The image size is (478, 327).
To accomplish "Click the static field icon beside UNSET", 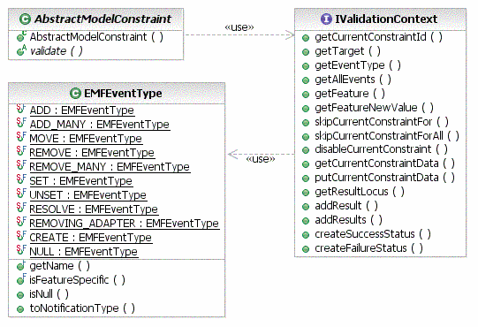I will (x=21, y=194).
